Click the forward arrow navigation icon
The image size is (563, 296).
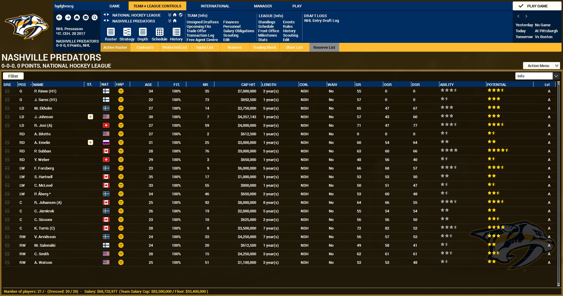(68, 18)
